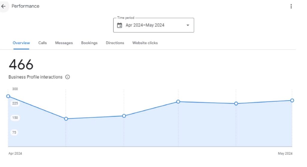Click the last data point above May 2024
Viewport: 307px width, 167px height.
pos(292,100)
